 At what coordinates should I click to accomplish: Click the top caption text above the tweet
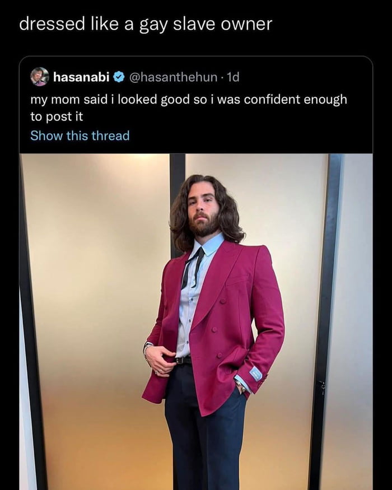coord(146,24)
